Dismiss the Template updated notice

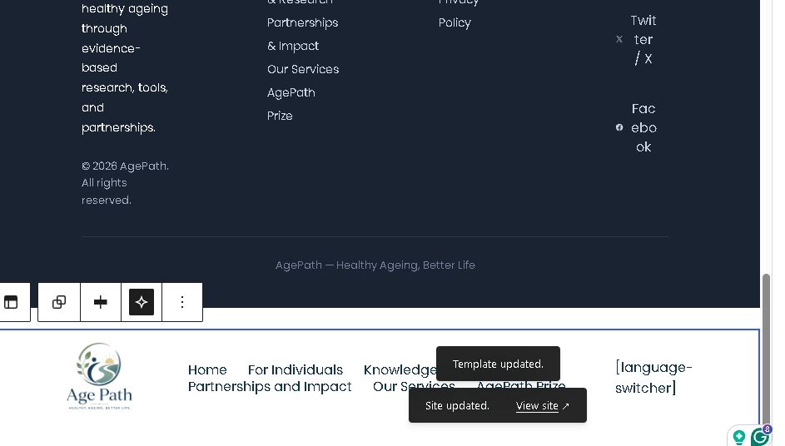(x=498, y=364)
